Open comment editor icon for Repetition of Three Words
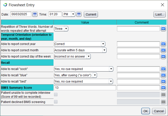168x116 pixels. pyautogui.click(x=163, y=29)
